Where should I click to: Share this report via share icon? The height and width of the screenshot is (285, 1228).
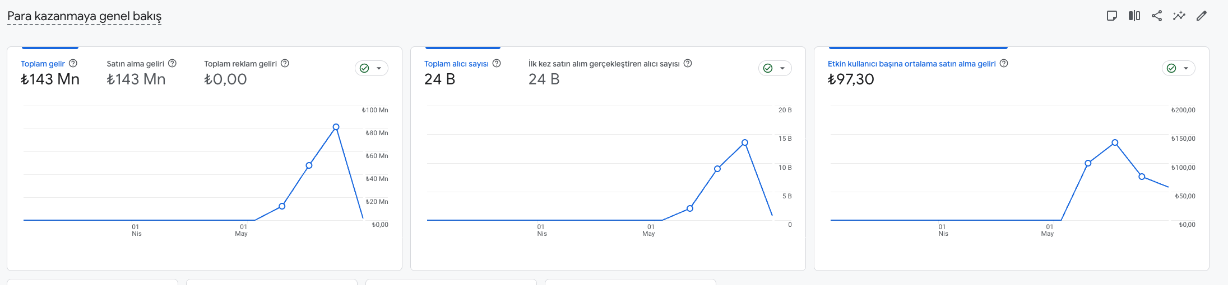(x=1157, y=16)
